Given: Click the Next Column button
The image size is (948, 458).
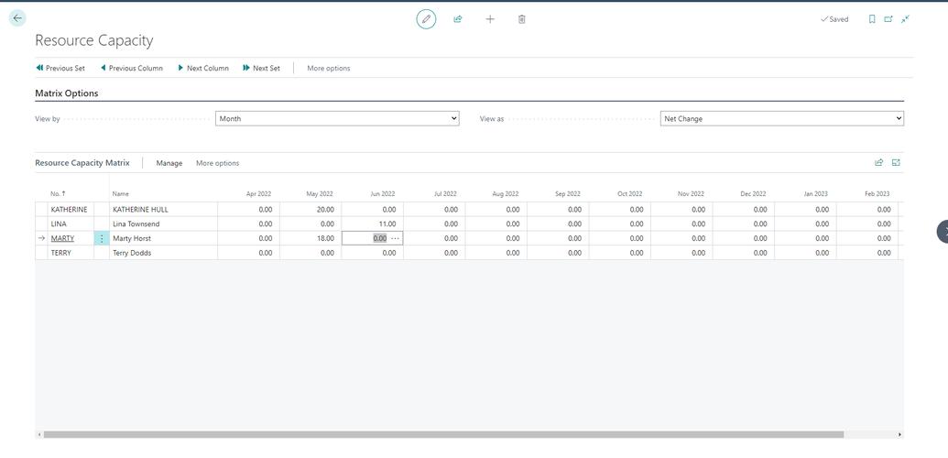Looking at the screenshot, I should (203, 68).
